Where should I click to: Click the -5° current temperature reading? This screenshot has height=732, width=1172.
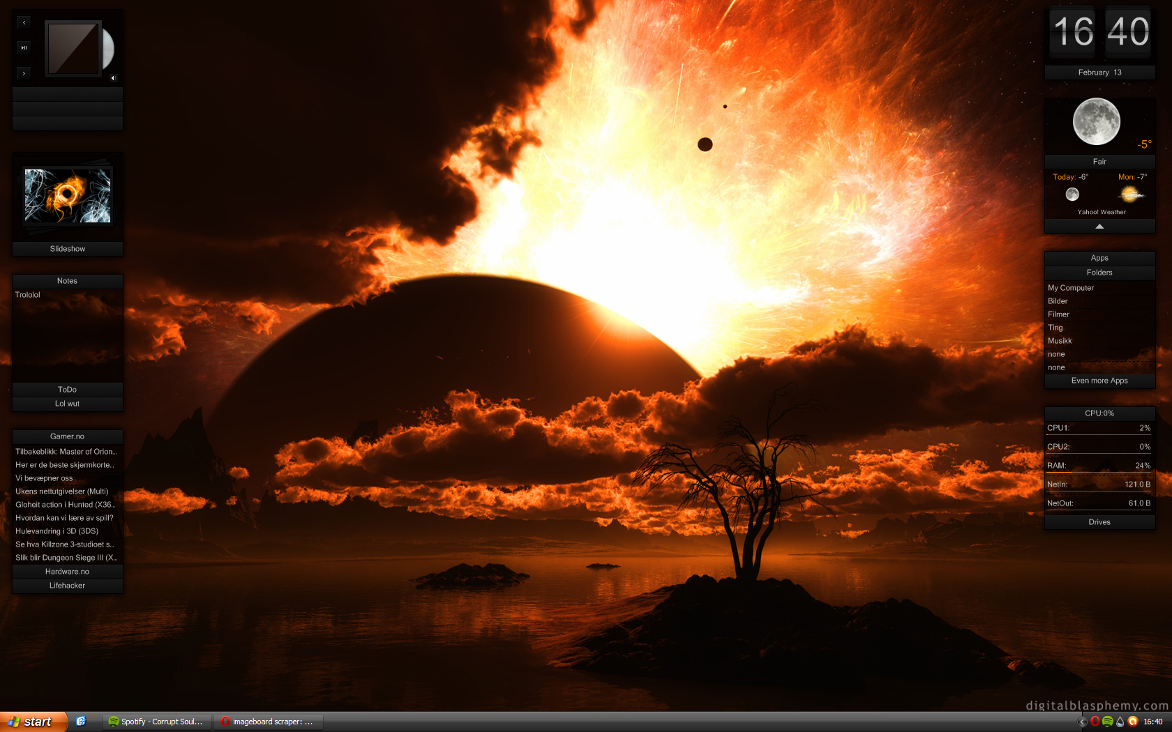click(1144, 144)
